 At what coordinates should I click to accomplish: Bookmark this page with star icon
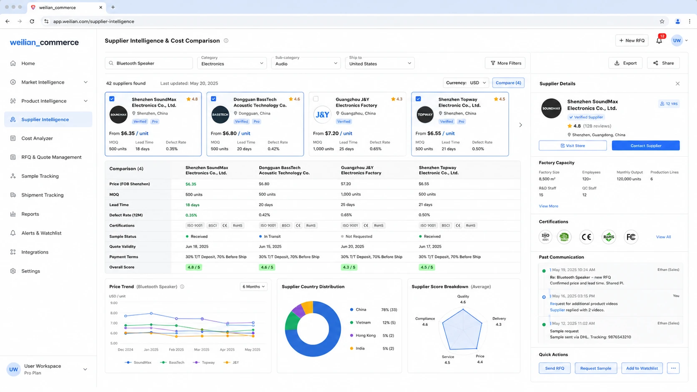[x=662, y=21]
